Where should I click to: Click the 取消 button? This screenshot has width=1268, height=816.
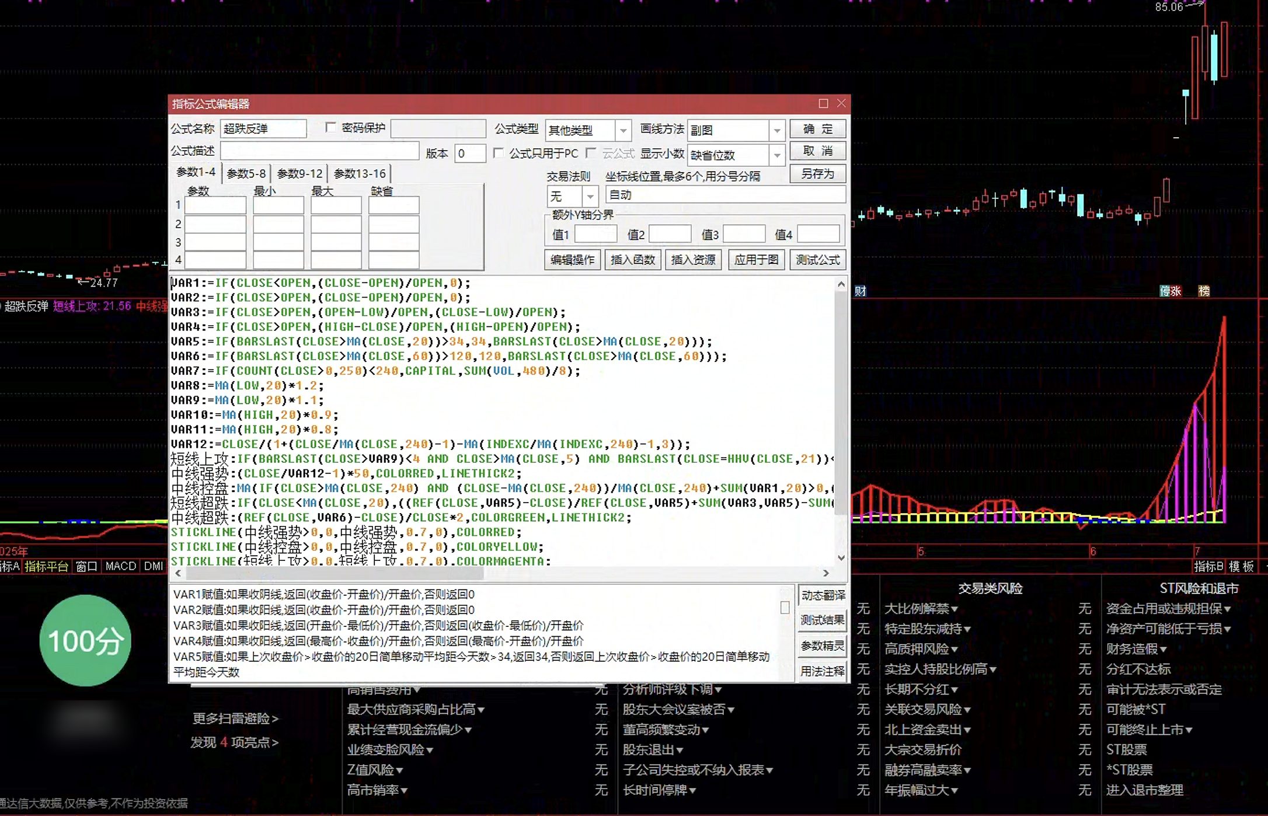[817, 151]
